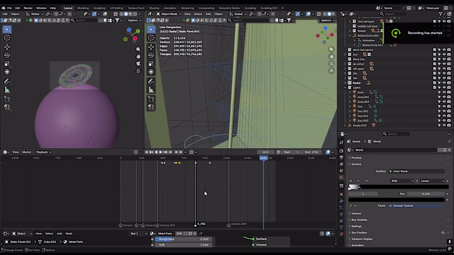Hide the Radial collection with eye icon
454x255 pixels.
pos(444,83)
